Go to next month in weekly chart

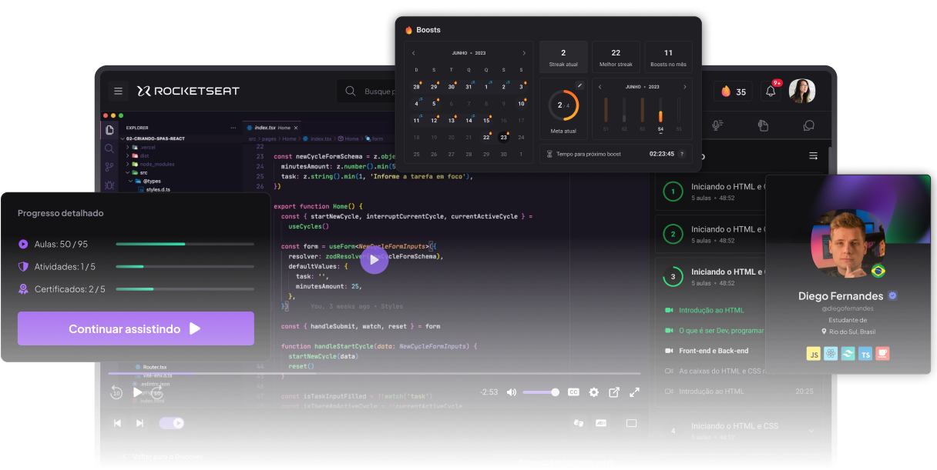click(684, 87)
